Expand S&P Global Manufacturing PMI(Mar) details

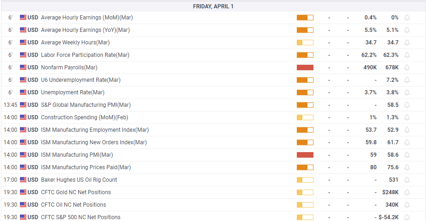(86, 105)
